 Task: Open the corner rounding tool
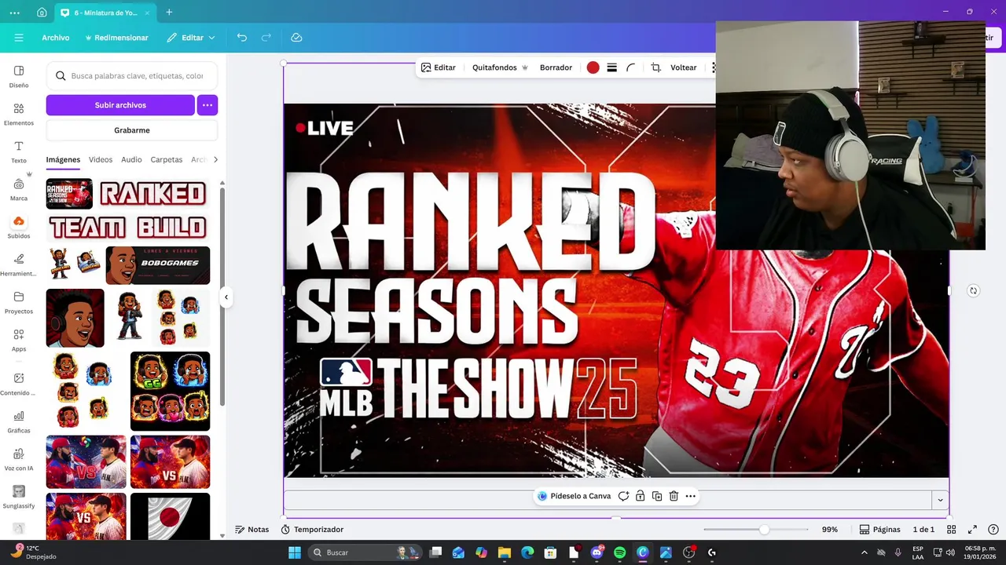630,67
